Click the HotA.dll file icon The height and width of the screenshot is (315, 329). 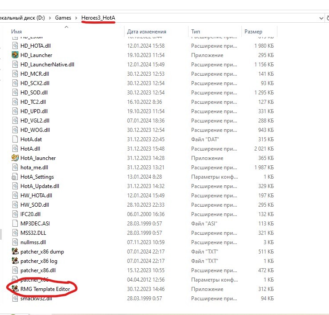click(x=15, y=149)
